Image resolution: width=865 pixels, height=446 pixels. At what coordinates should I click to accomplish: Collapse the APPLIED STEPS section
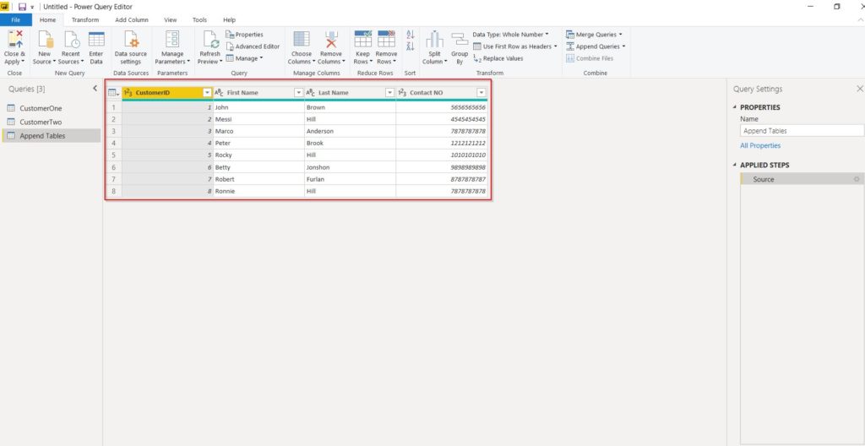tap(734, 165)
